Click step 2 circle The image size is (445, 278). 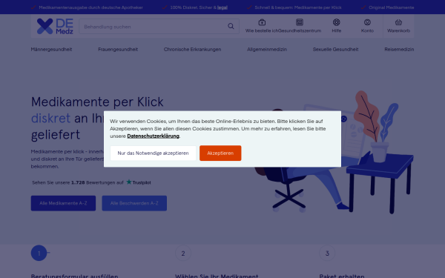183,253
